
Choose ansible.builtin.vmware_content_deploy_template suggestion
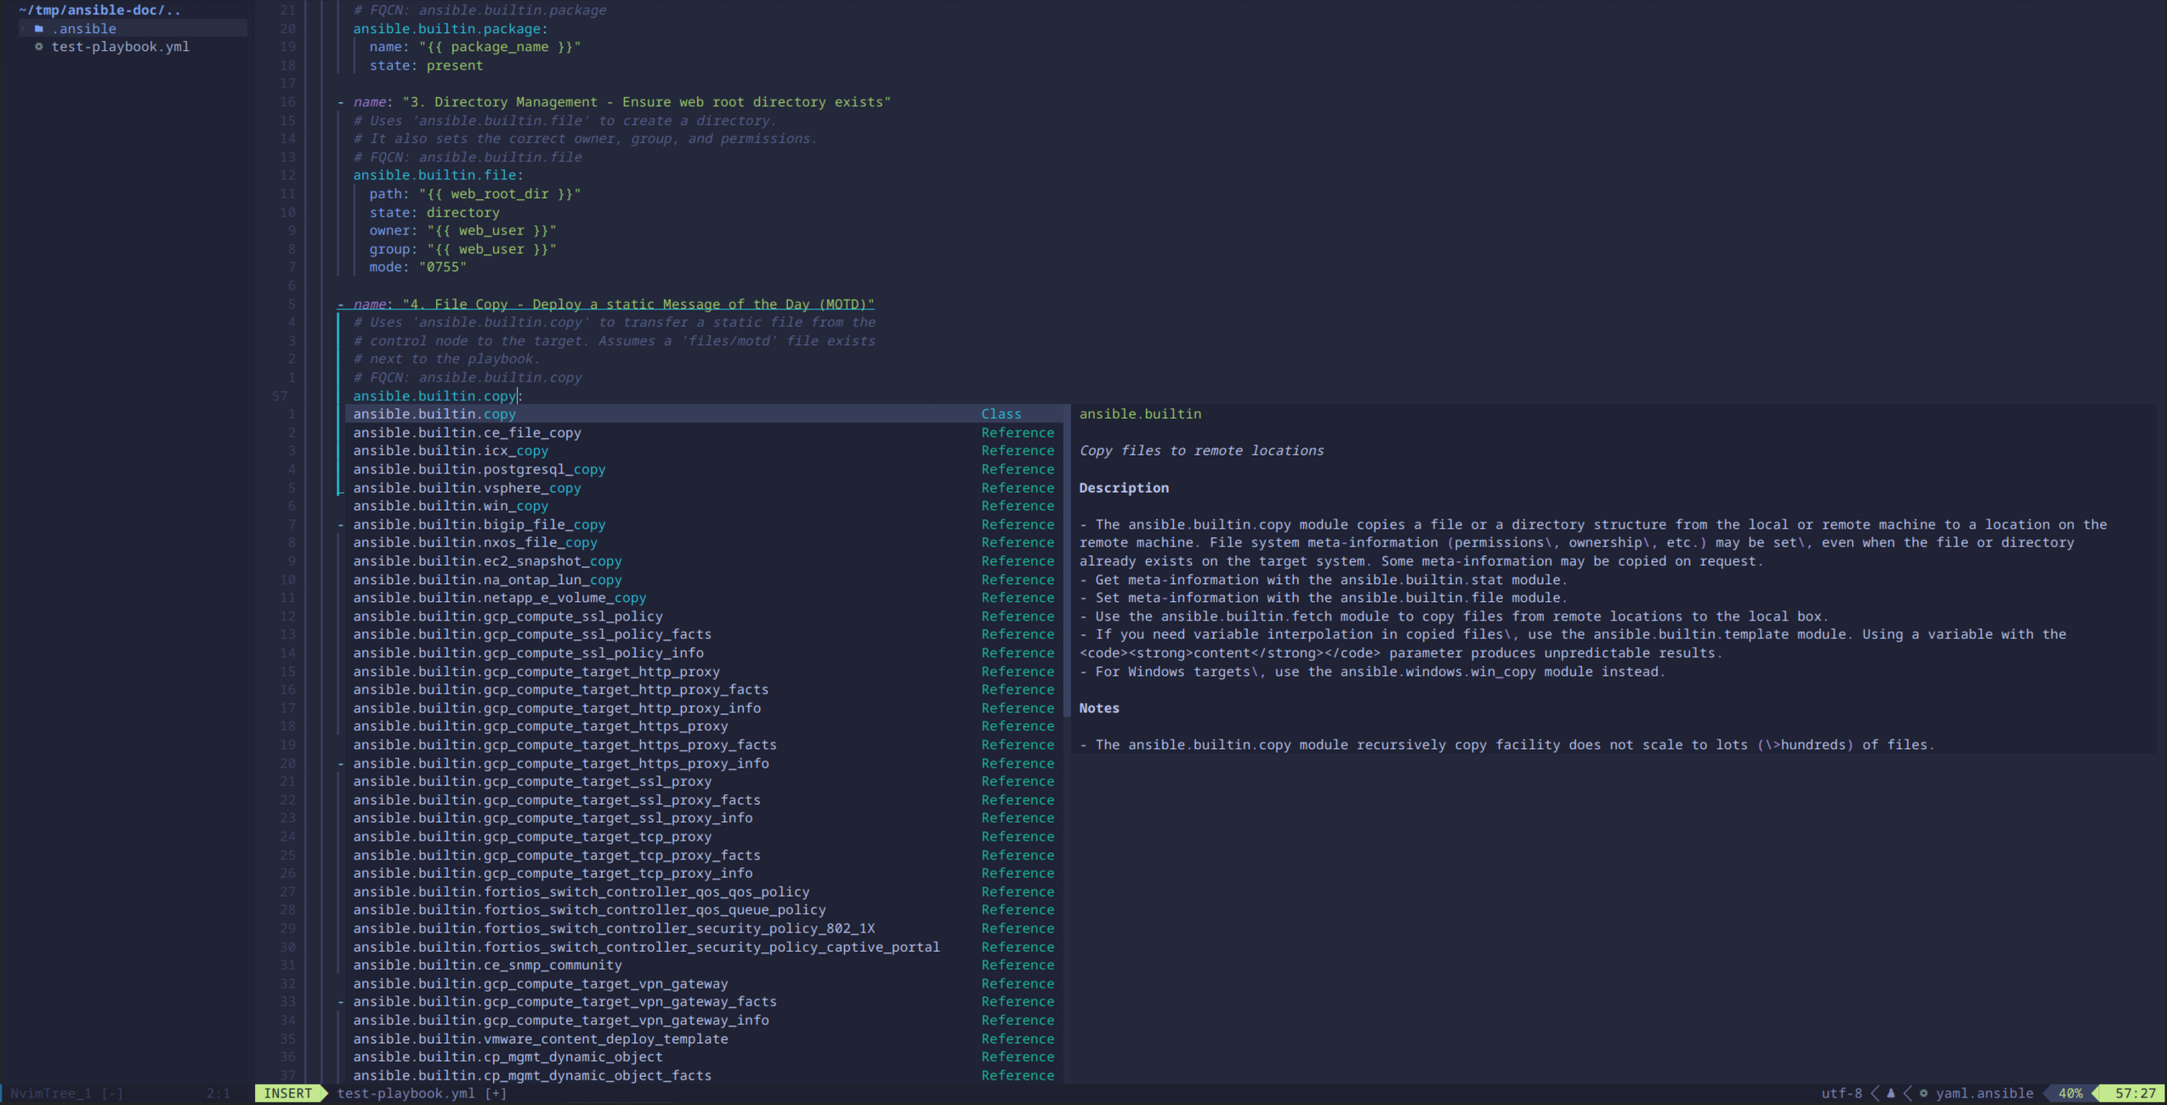540,1039
